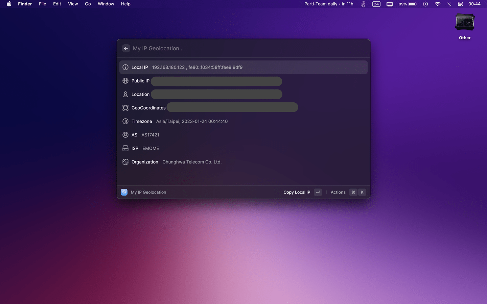Image resolution: width=487 pixels, height=304 pixels.
Task: Click the calendar 24 menu bar icon
Action: click(x=376, y=4)
